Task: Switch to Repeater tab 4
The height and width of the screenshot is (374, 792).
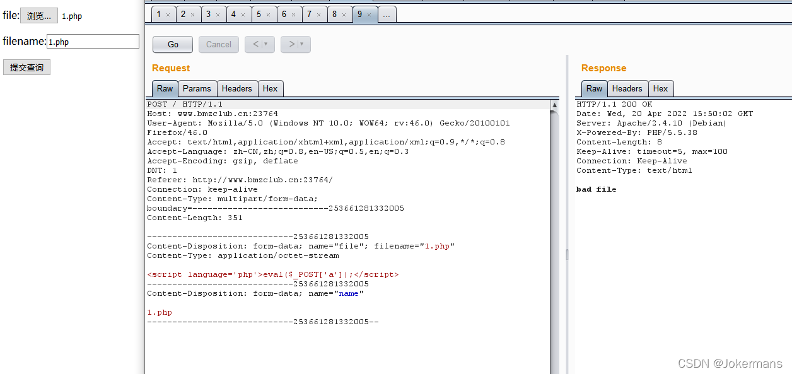Action: click(233, 14)
